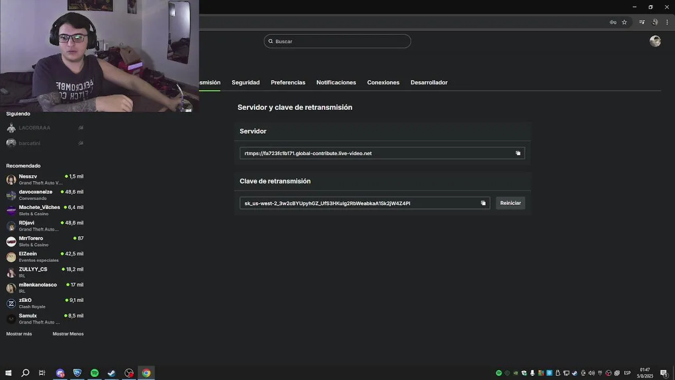Open Nesszv's recommended channel

point(45,179)
